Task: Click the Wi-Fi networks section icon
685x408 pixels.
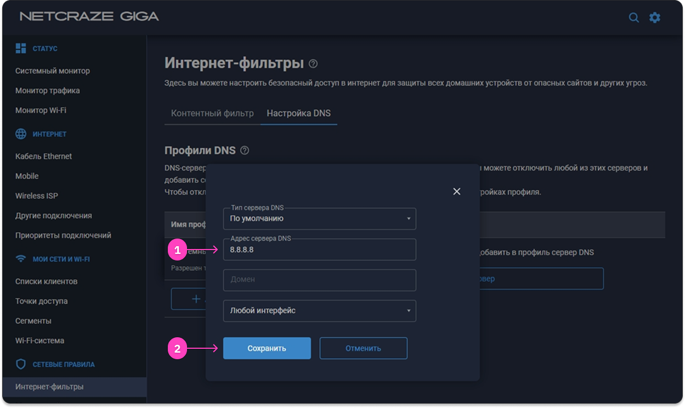Action: [21, 259]
